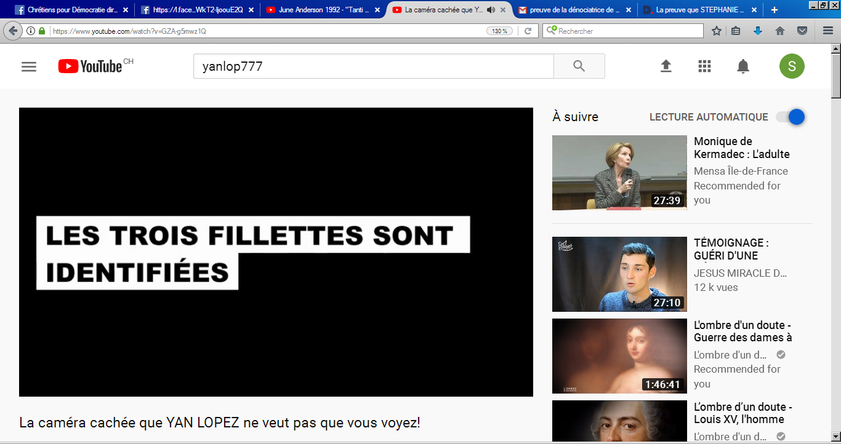
Task: Open title TÉMOIGNAGE : GUÉRI D'UNE
Action: tap(731, 249)
